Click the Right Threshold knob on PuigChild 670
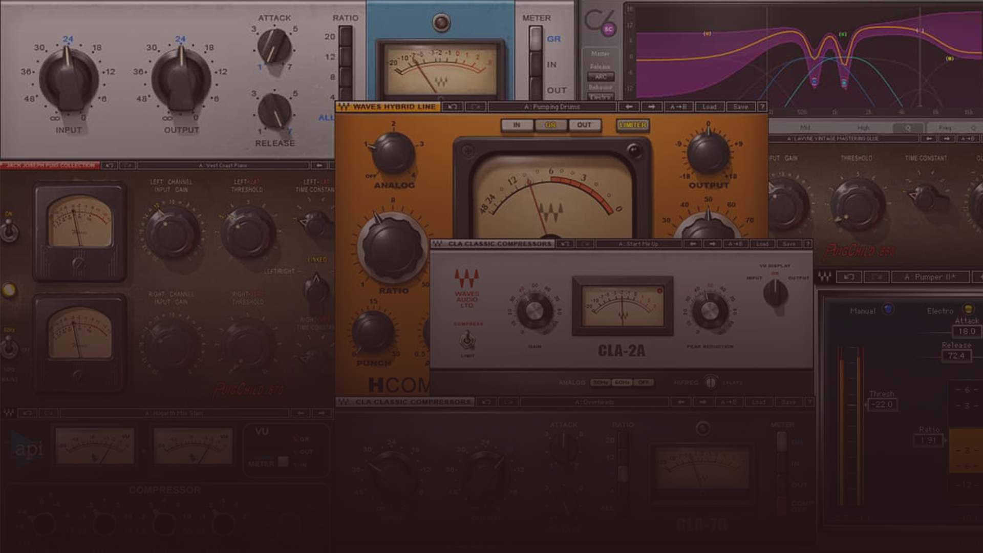The width and height of the screenshot is (983, 553). [249, 345]
